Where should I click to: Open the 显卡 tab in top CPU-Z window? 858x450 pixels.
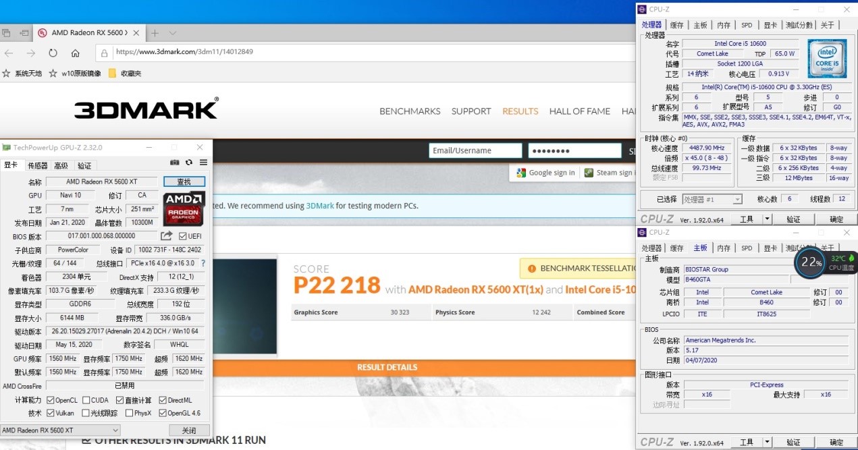click(770, 25)
